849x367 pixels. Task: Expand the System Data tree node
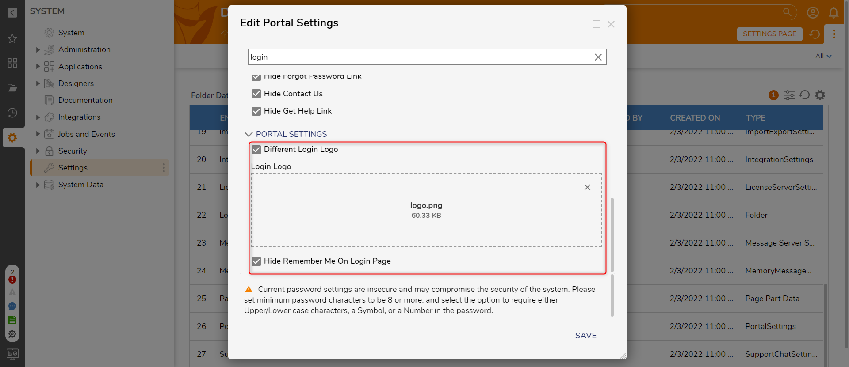[x=38, y=185]
